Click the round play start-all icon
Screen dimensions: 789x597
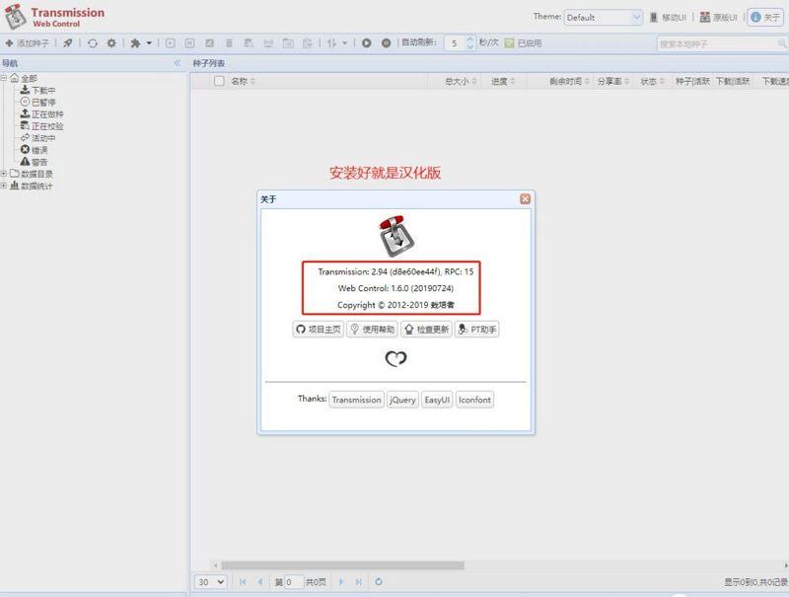pos(366,43)
